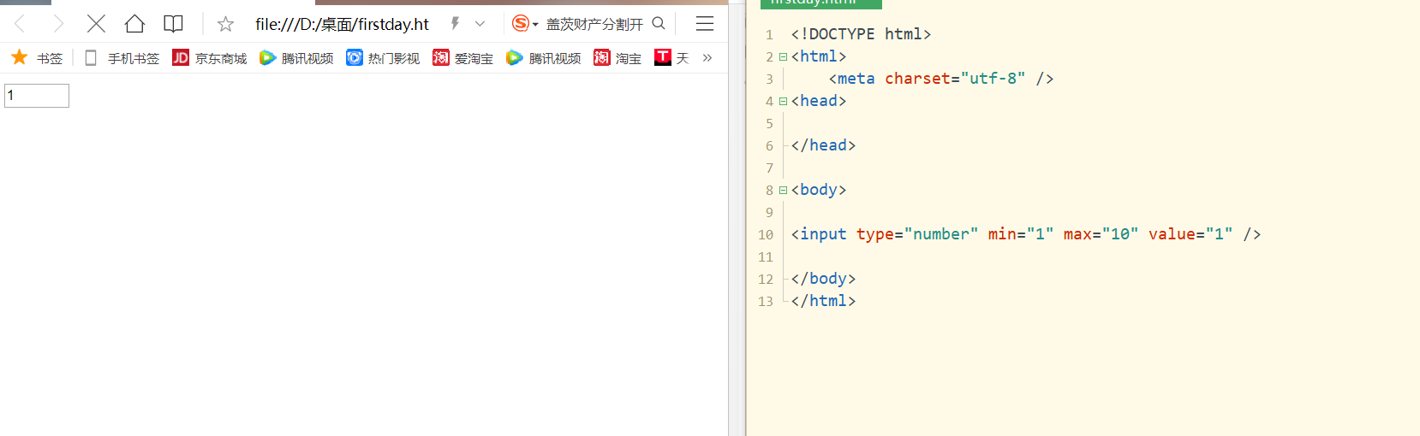Stop loading the page
Viewport: 1420px width, 436px height.
click(96, 24)
